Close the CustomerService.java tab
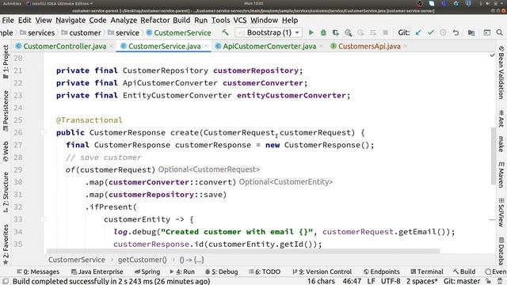The width and height of the screenshot is (507, 285). (206, 47)
